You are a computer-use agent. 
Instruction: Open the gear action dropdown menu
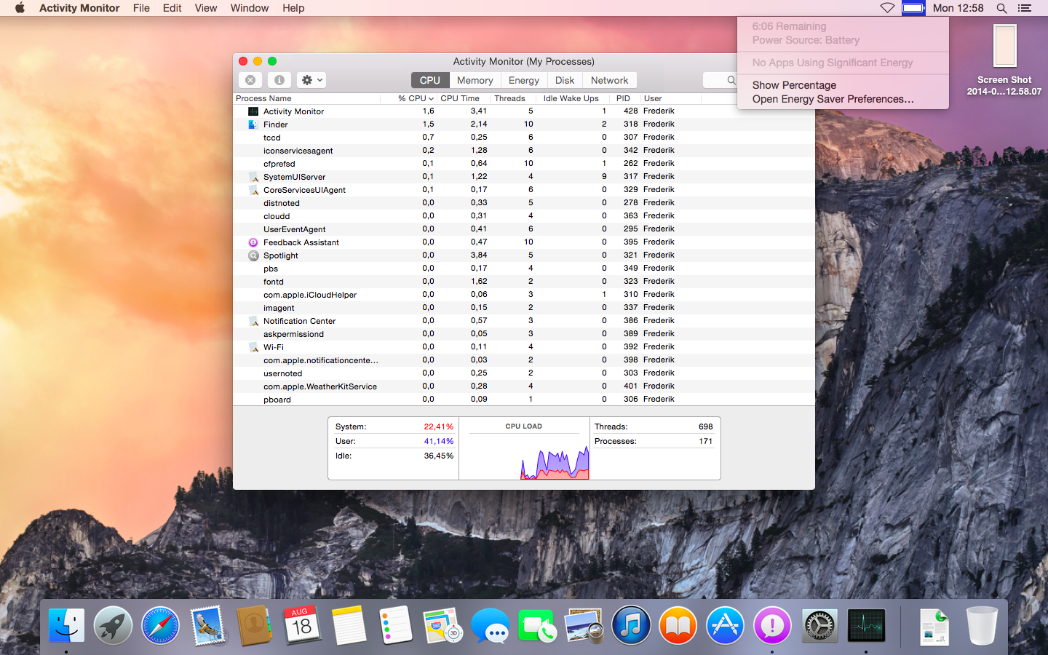coord(311,80)
